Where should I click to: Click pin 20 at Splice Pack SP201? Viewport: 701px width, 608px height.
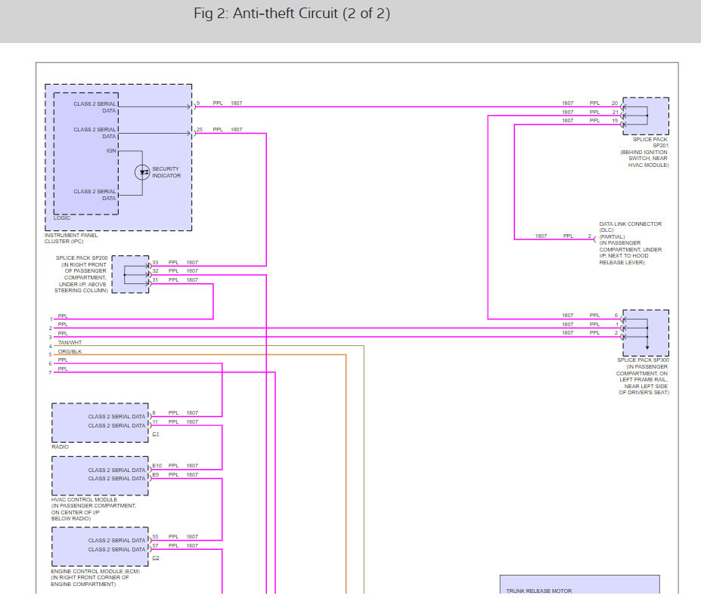point(615,103)
